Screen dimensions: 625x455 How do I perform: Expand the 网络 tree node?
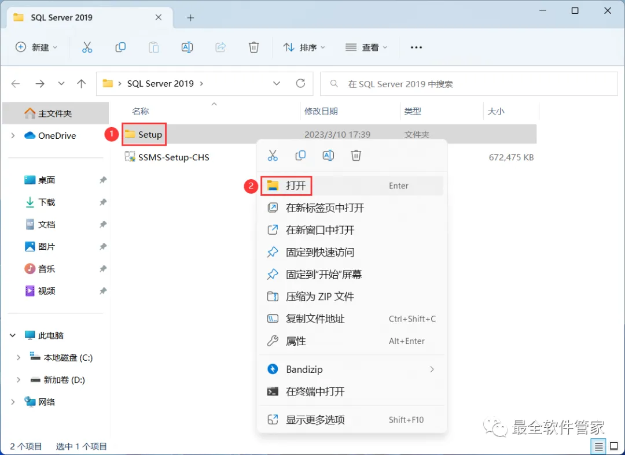[x=13, y=402]
